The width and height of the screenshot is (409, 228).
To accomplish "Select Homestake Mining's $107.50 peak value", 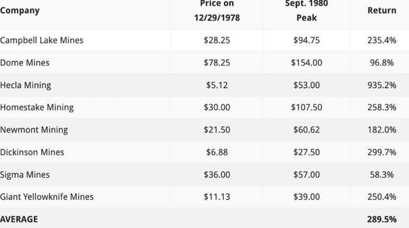I will [x=306, y=107].
